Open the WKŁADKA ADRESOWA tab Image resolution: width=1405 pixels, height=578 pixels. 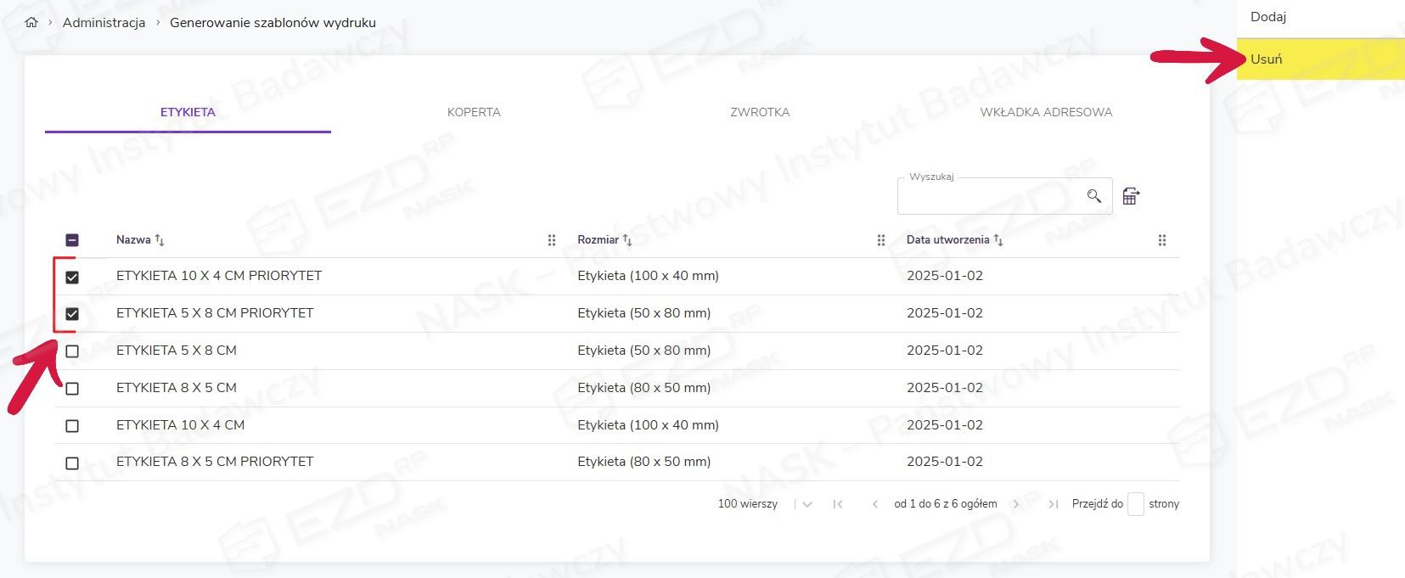1045,112
